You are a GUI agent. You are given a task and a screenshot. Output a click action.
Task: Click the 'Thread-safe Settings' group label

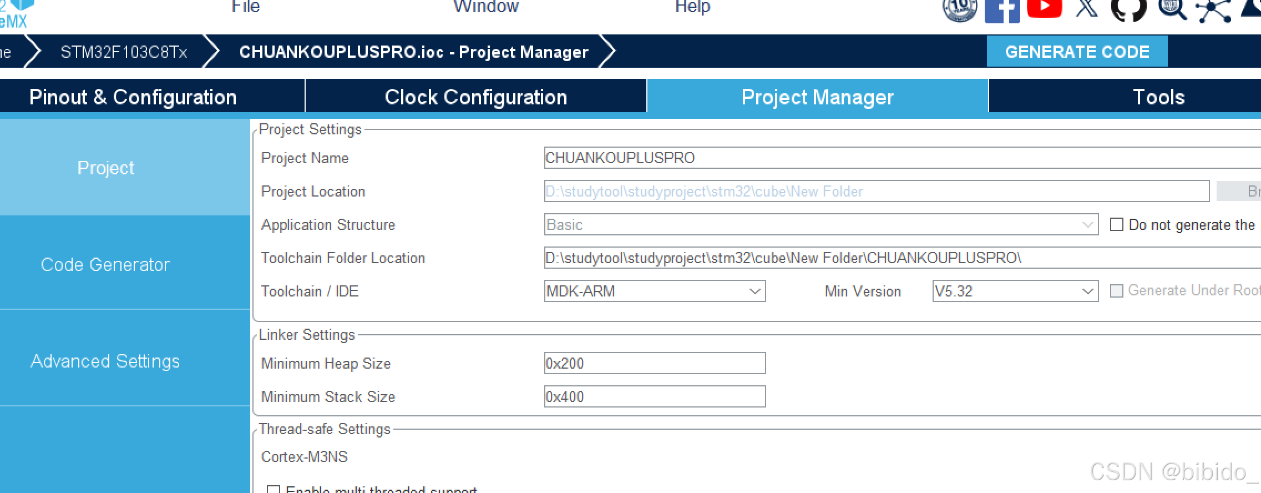coord(325,429)
